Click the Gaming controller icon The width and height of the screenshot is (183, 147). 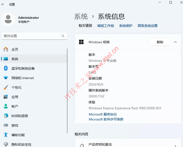[x=6, y=125]
